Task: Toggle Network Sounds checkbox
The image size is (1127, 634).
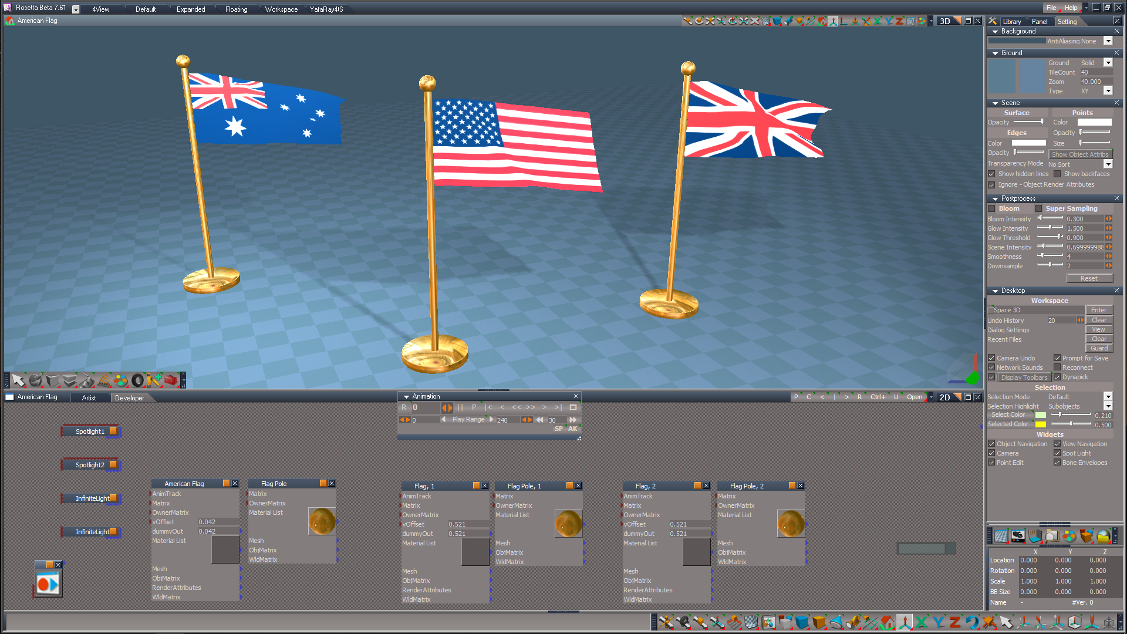Action: (991, 367)
